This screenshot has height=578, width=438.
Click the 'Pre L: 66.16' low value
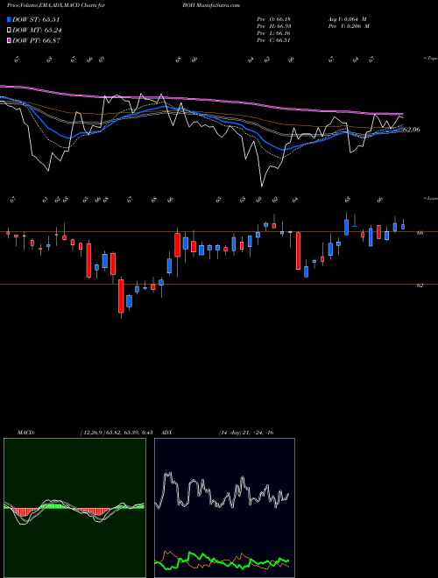tap(273, 33)
